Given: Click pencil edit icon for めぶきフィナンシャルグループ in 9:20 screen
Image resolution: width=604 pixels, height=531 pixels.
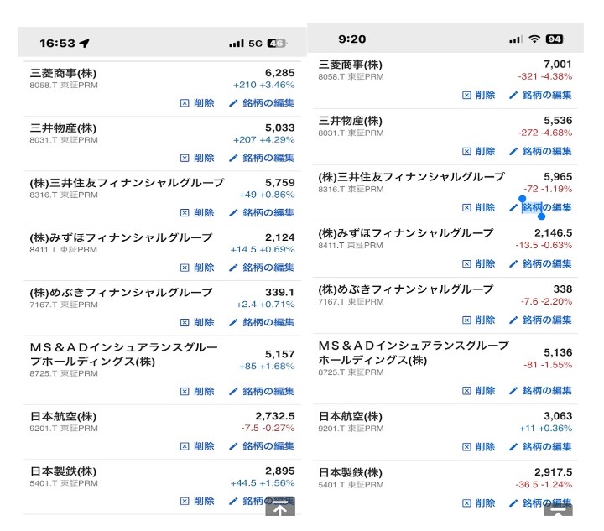Looking at the screenshot, I should tap(513, 320).
